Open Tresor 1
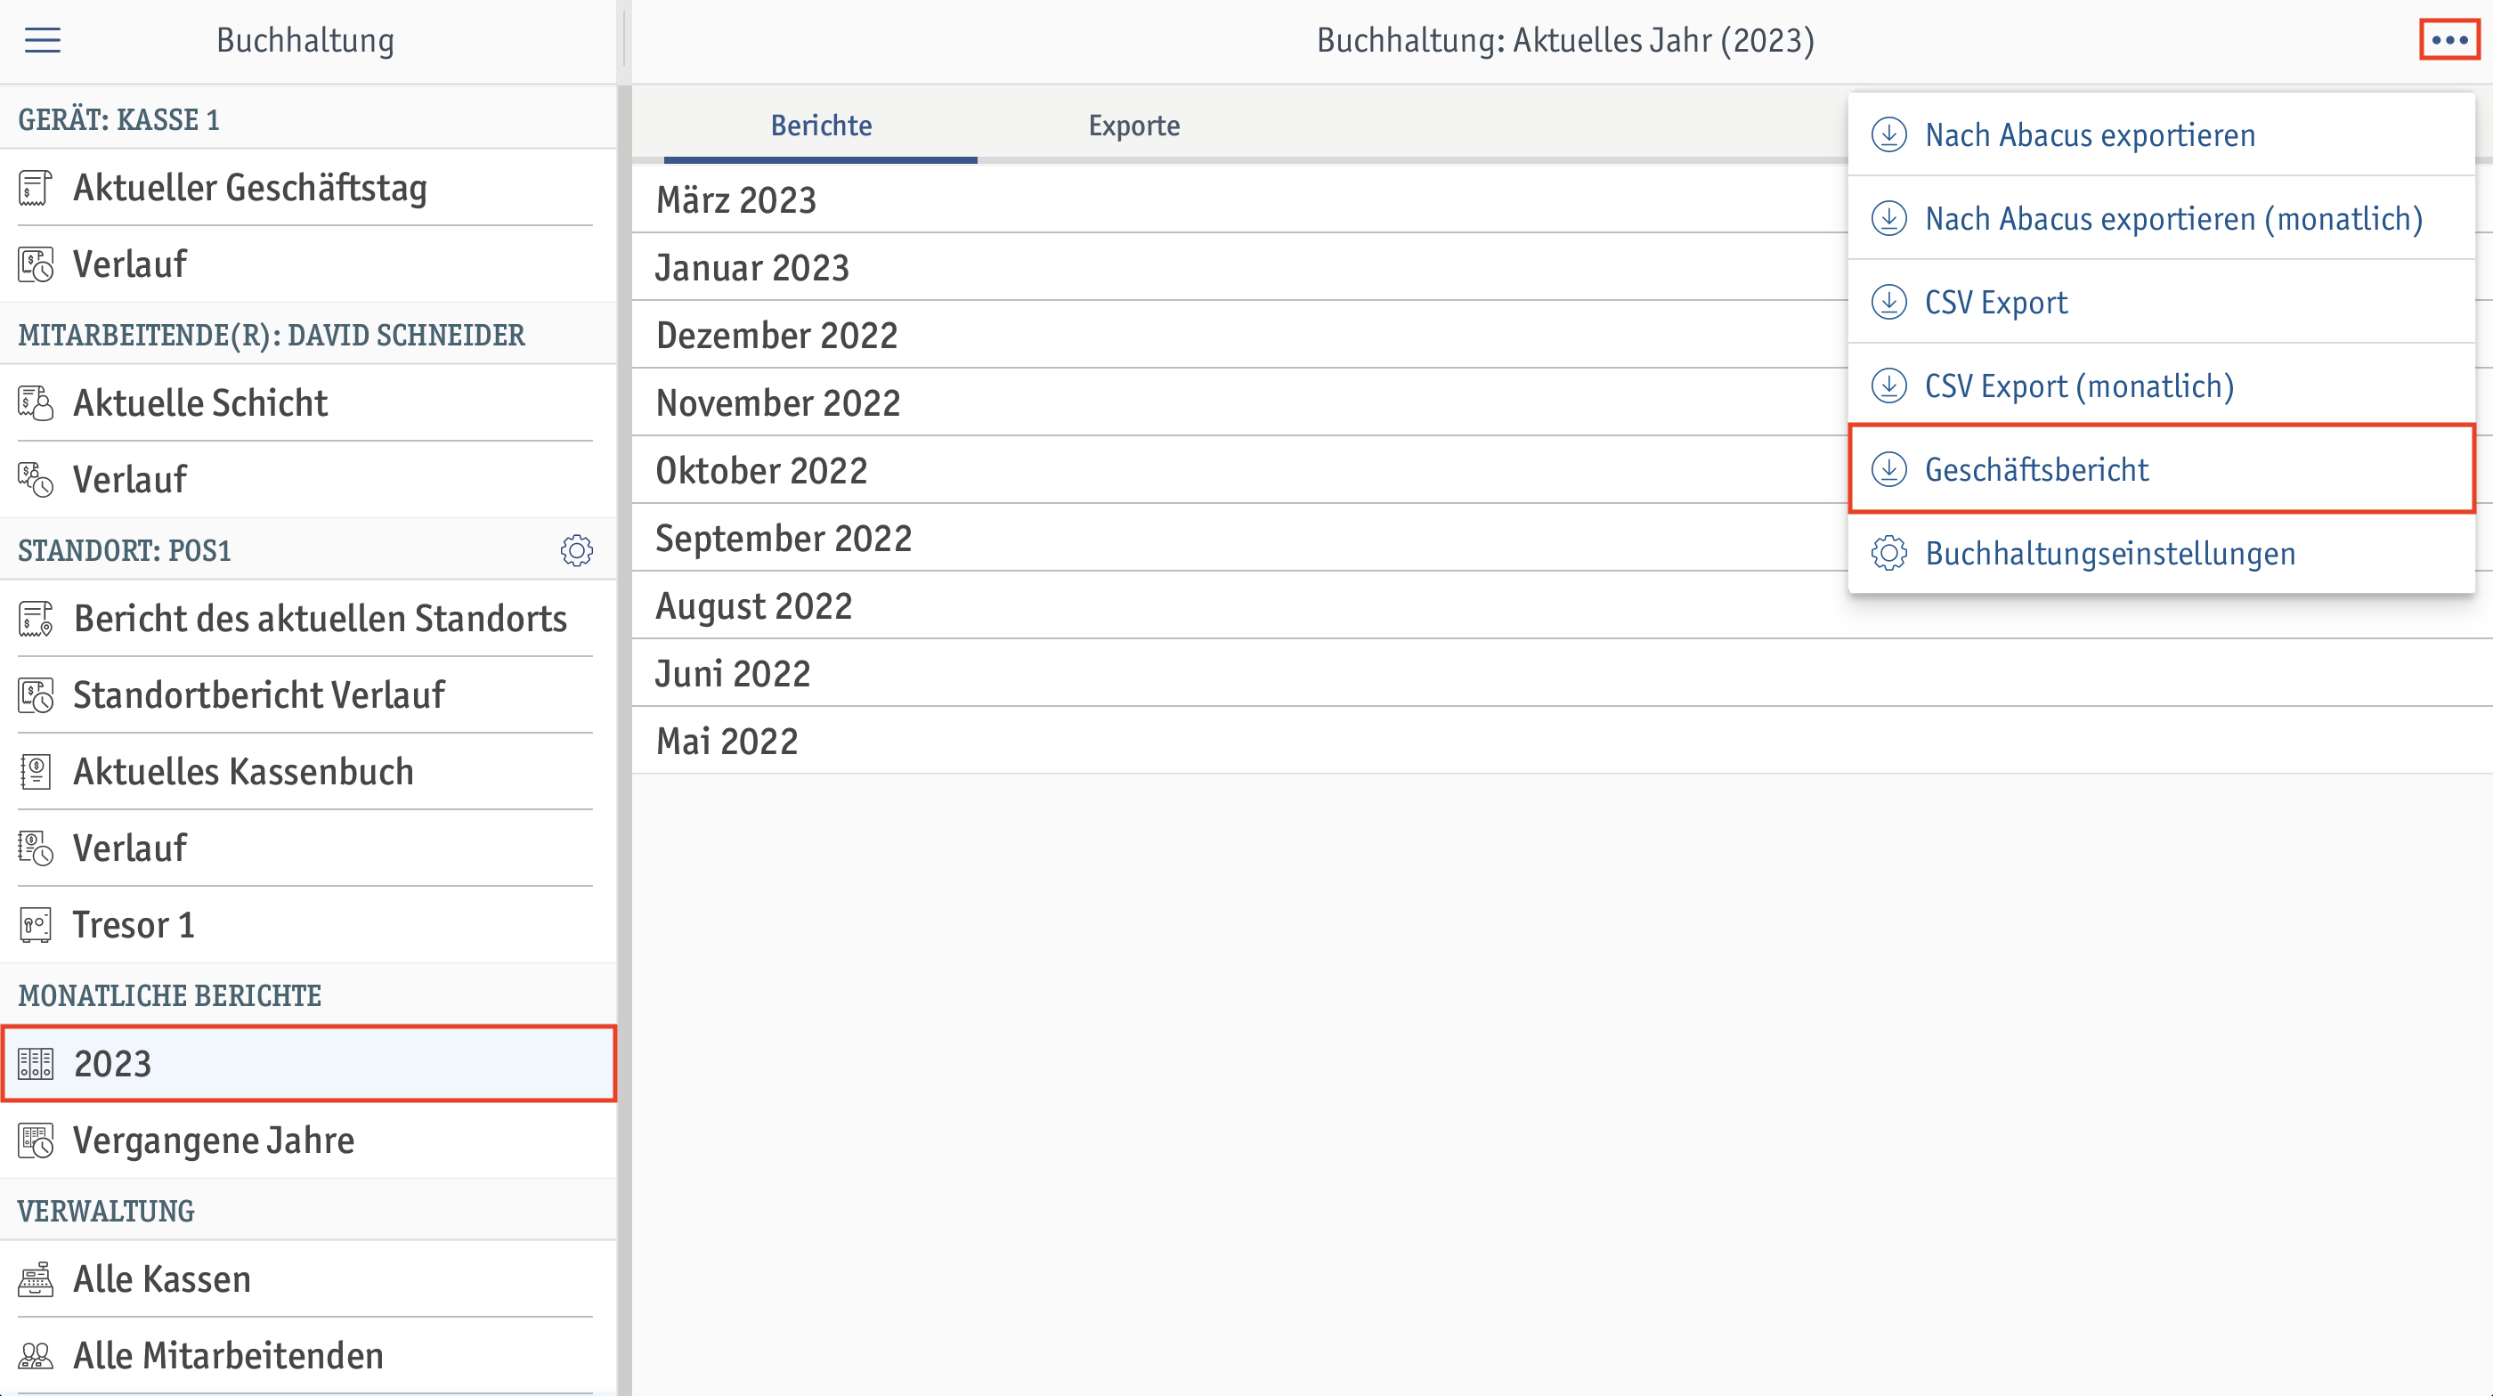This screenshot has height=1396, width=2493. (x=308, y=925)
